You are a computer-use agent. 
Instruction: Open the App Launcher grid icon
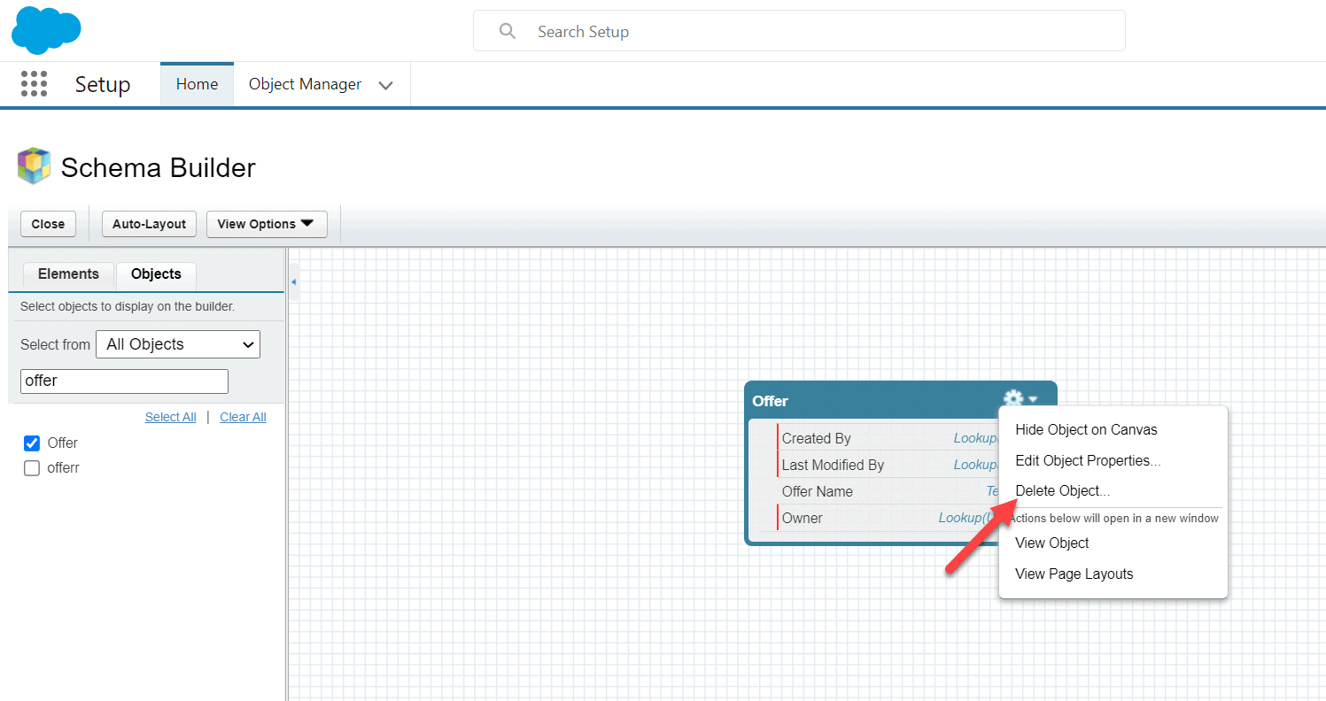click(33, 83)
